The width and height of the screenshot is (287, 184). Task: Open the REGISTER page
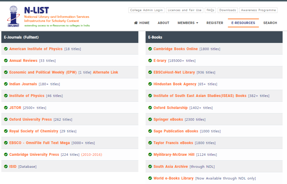tap(215, 23)
